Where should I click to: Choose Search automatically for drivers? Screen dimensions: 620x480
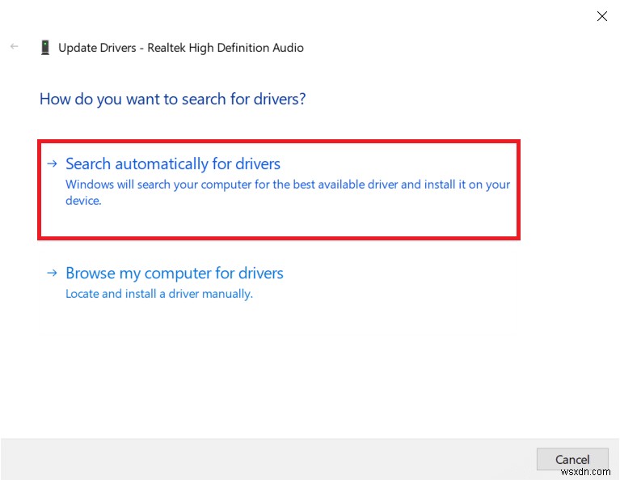coord(278,189)
